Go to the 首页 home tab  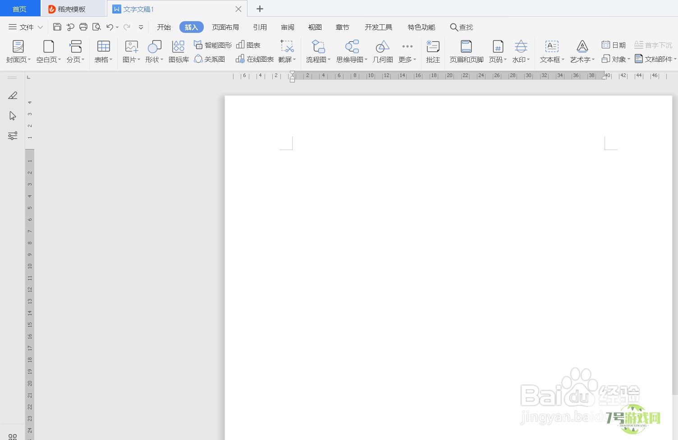[x=19, y=9]
